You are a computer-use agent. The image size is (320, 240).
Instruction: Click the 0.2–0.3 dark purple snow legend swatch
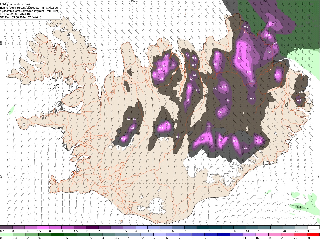[6, 228]
